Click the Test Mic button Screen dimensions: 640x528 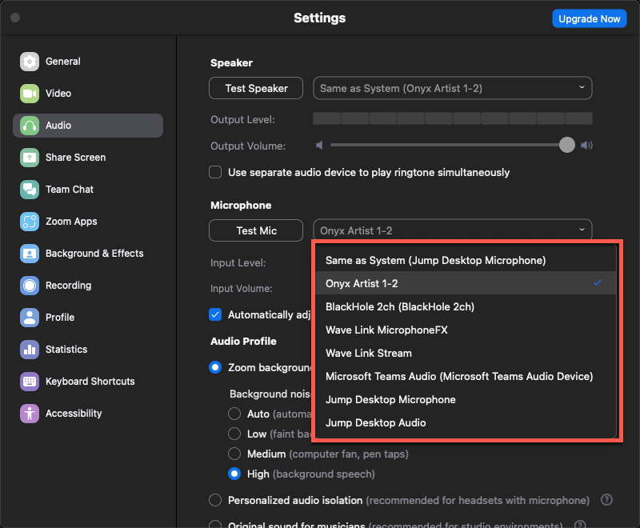click(256, 230)
